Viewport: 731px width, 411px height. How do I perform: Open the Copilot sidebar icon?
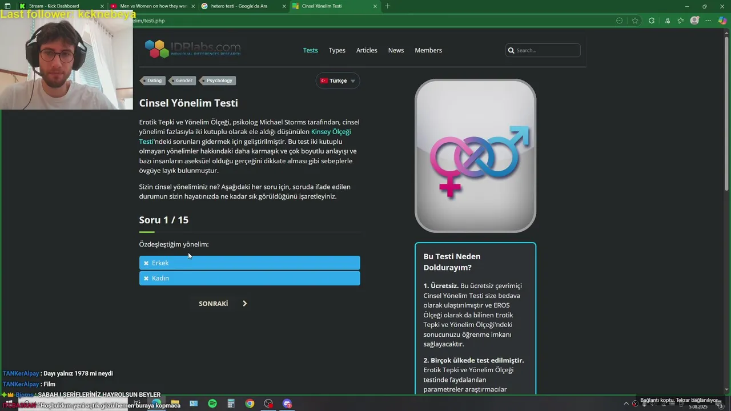tap(722, 21)
